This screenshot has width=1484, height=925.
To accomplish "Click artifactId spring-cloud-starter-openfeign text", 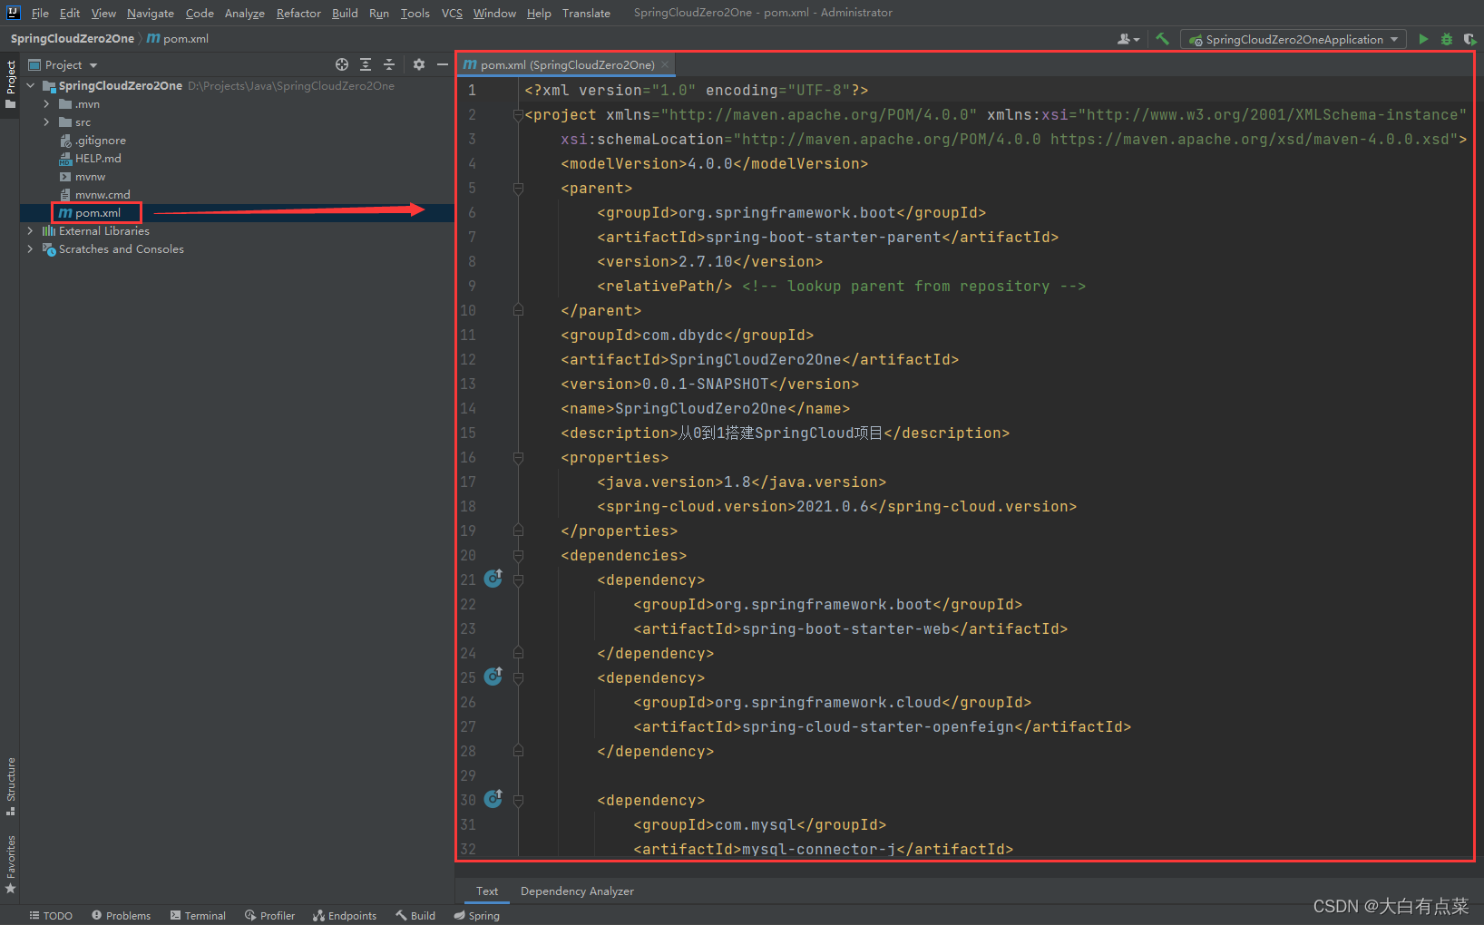I will [877, 726].
